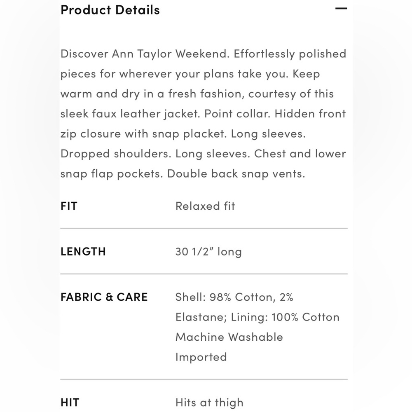Click the Relaxed fit value
Screen dimensions: 412x412
pyautogui.click(x=205, y=206)
